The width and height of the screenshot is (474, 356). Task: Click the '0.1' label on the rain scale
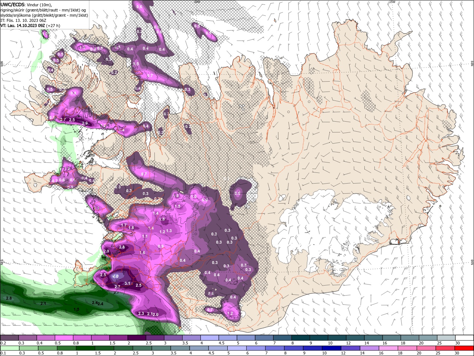click(x=3, y=353)
